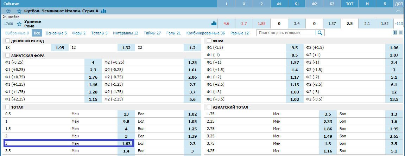
Task: Bet on home win odds 4.6
Action: click(227, 24)
